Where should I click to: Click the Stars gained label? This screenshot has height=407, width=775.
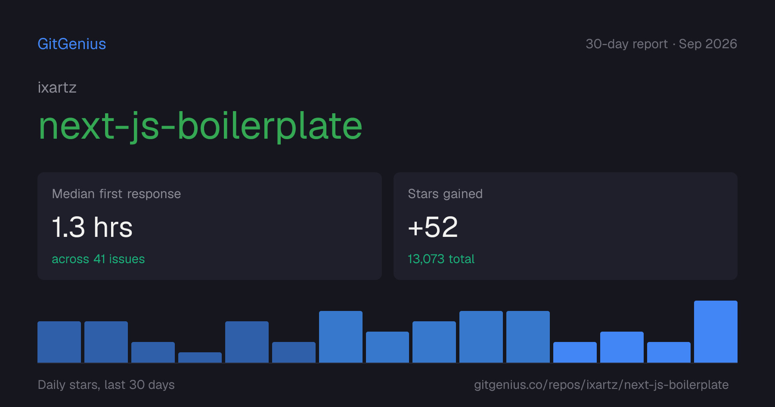click(x=445, y=194)
